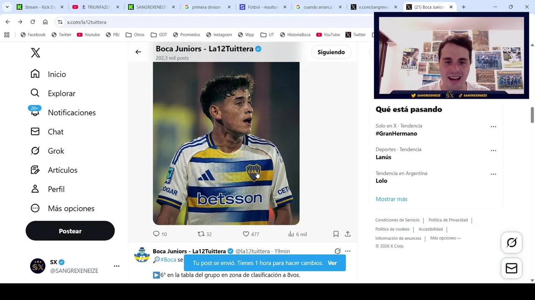Share the player photo post
This screenshot has height=300, width=535.
coord(347,234)
